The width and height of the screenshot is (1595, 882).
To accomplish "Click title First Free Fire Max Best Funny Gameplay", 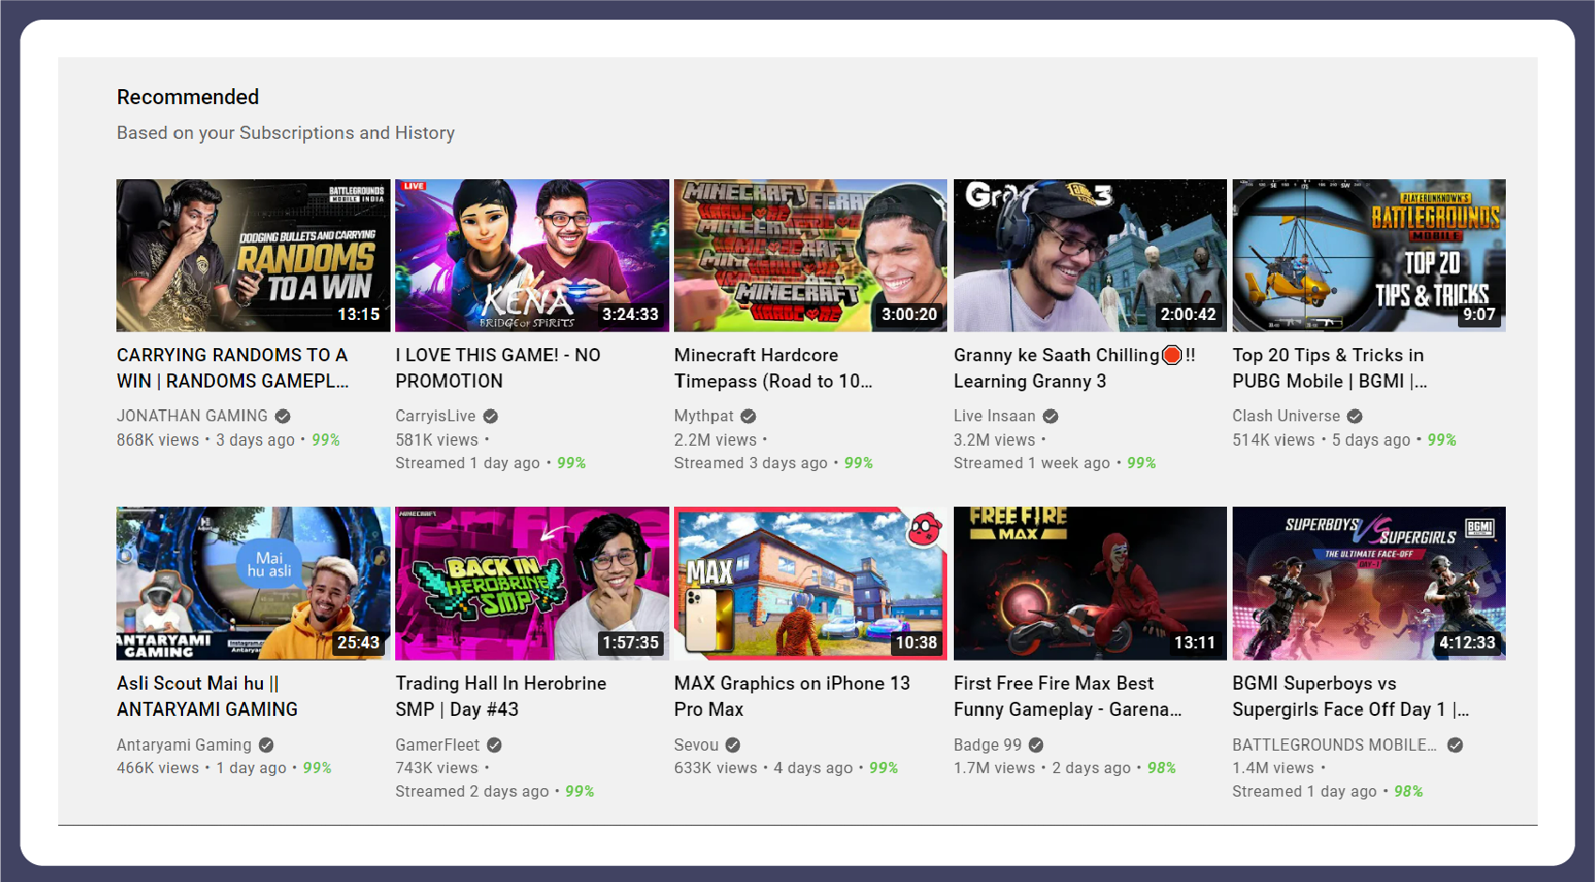I will (x=1067, y=696).
